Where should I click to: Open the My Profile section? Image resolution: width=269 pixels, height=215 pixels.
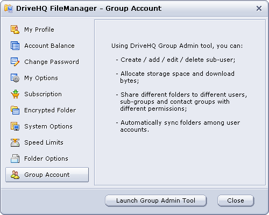[39, 30]
